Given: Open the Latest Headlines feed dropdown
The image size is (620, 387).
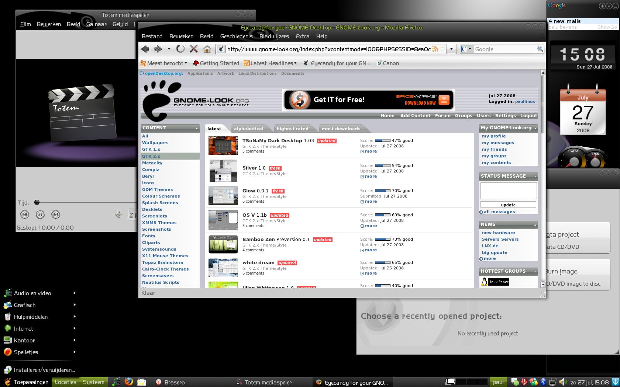Looking at the screenshot, I should [271, 63].
